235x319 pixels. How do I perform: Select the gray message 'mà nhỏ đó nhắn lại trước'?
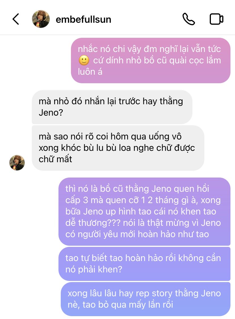pyautogui.click(x=112, y=107)
